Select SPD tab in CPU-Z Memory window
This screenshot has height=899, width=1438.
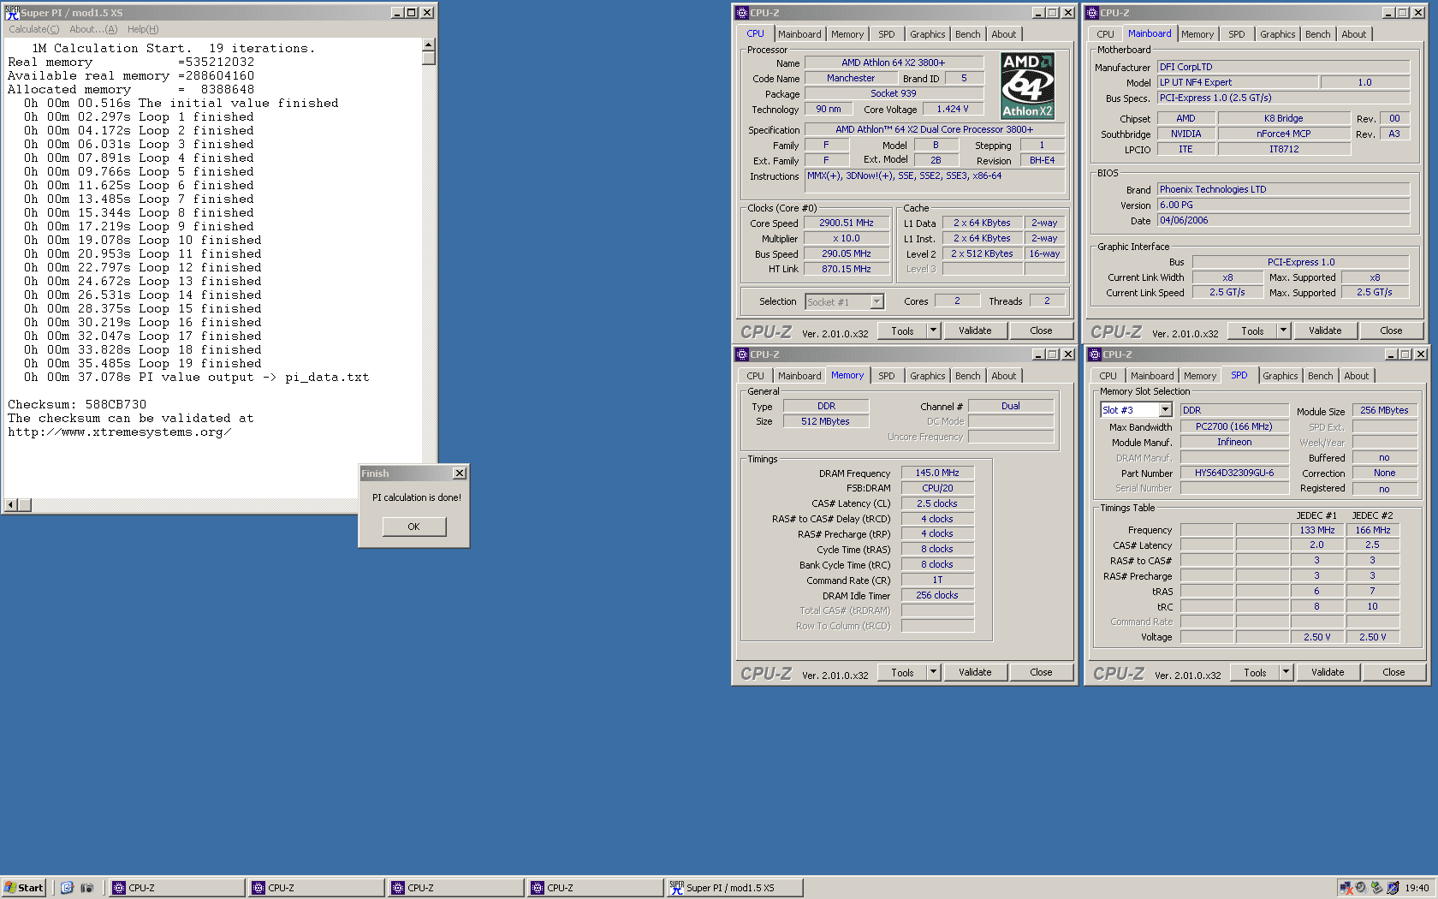pyautogui.click(x=887, y=376)
